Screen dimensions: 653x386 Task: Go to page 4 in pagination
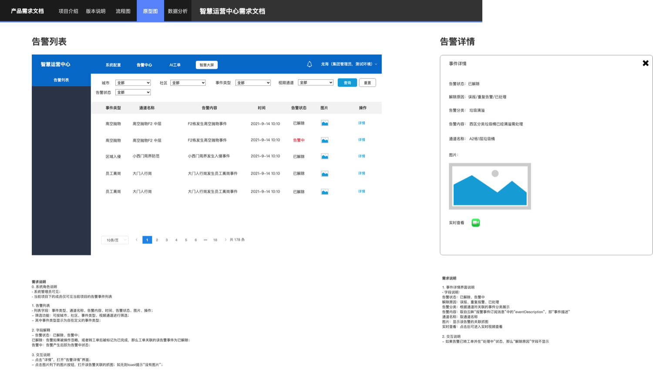176,240
